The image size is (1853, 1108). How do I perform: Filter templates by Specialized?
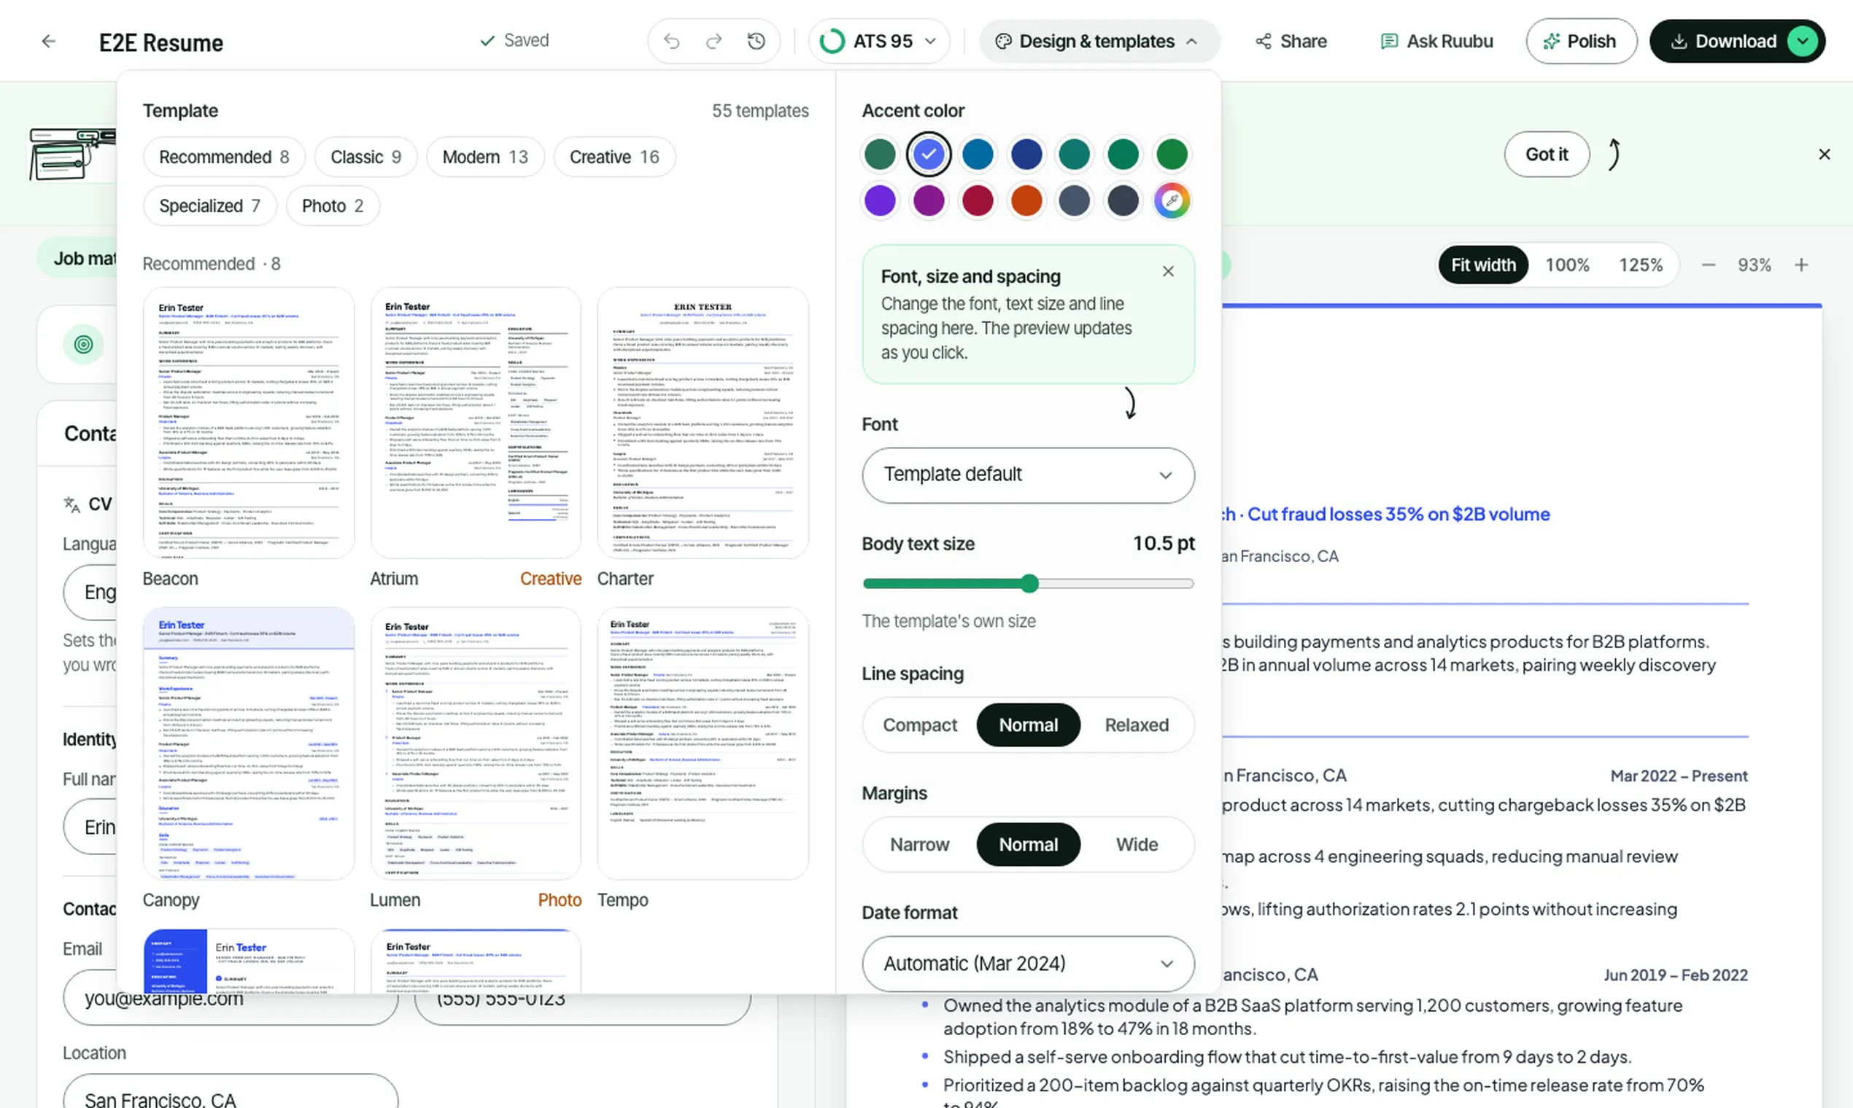pos(209,206)
